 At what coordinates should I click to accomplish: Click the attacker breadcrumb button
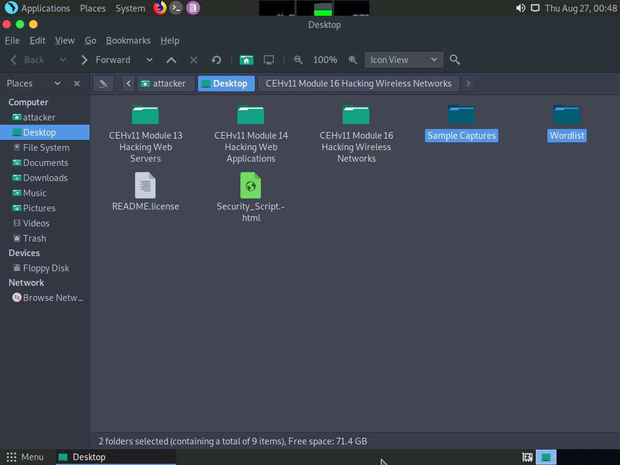pyautogui.click(x=165, y=83)
